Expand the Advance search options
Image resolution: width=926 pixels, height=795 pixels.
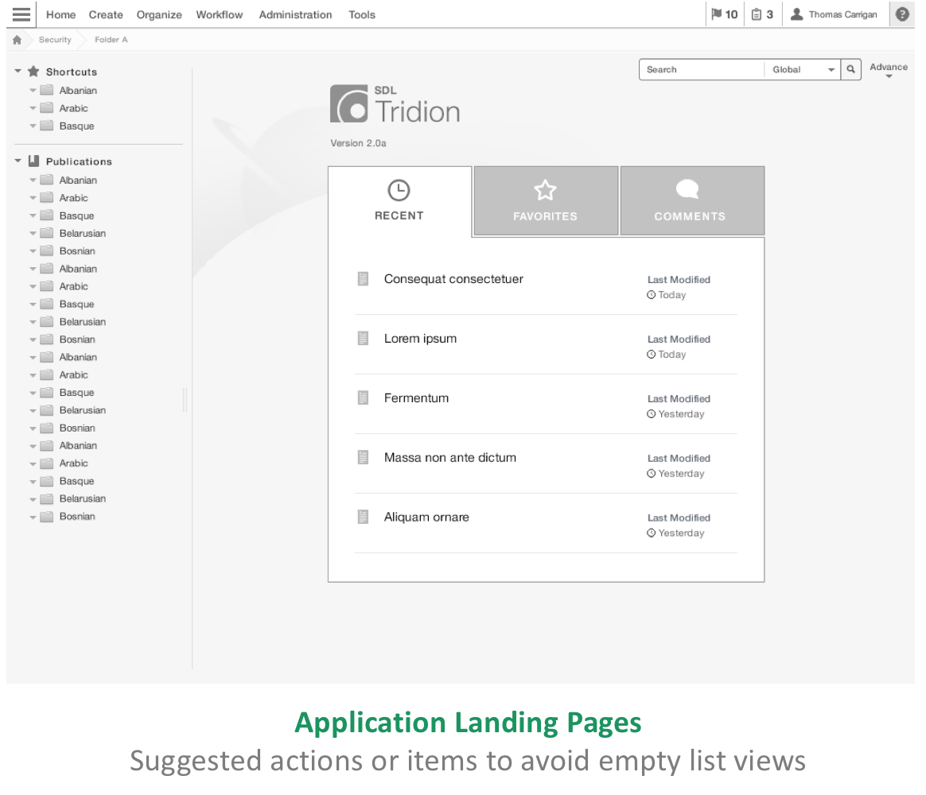click(x=888, y=70)
